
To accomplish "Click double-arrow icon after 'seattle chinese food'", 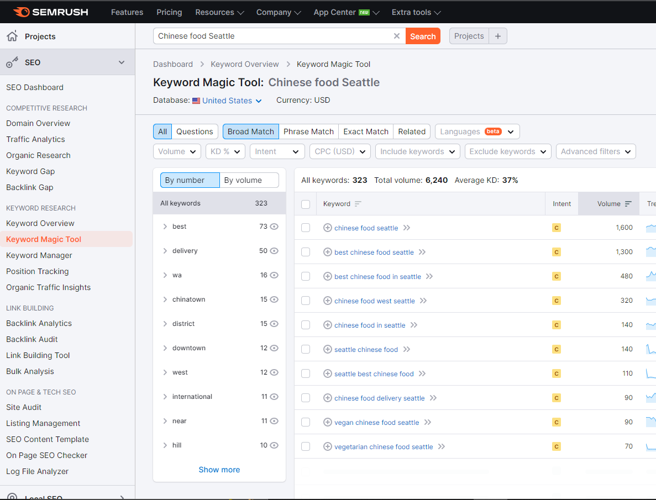I will (x=407, y=349).
